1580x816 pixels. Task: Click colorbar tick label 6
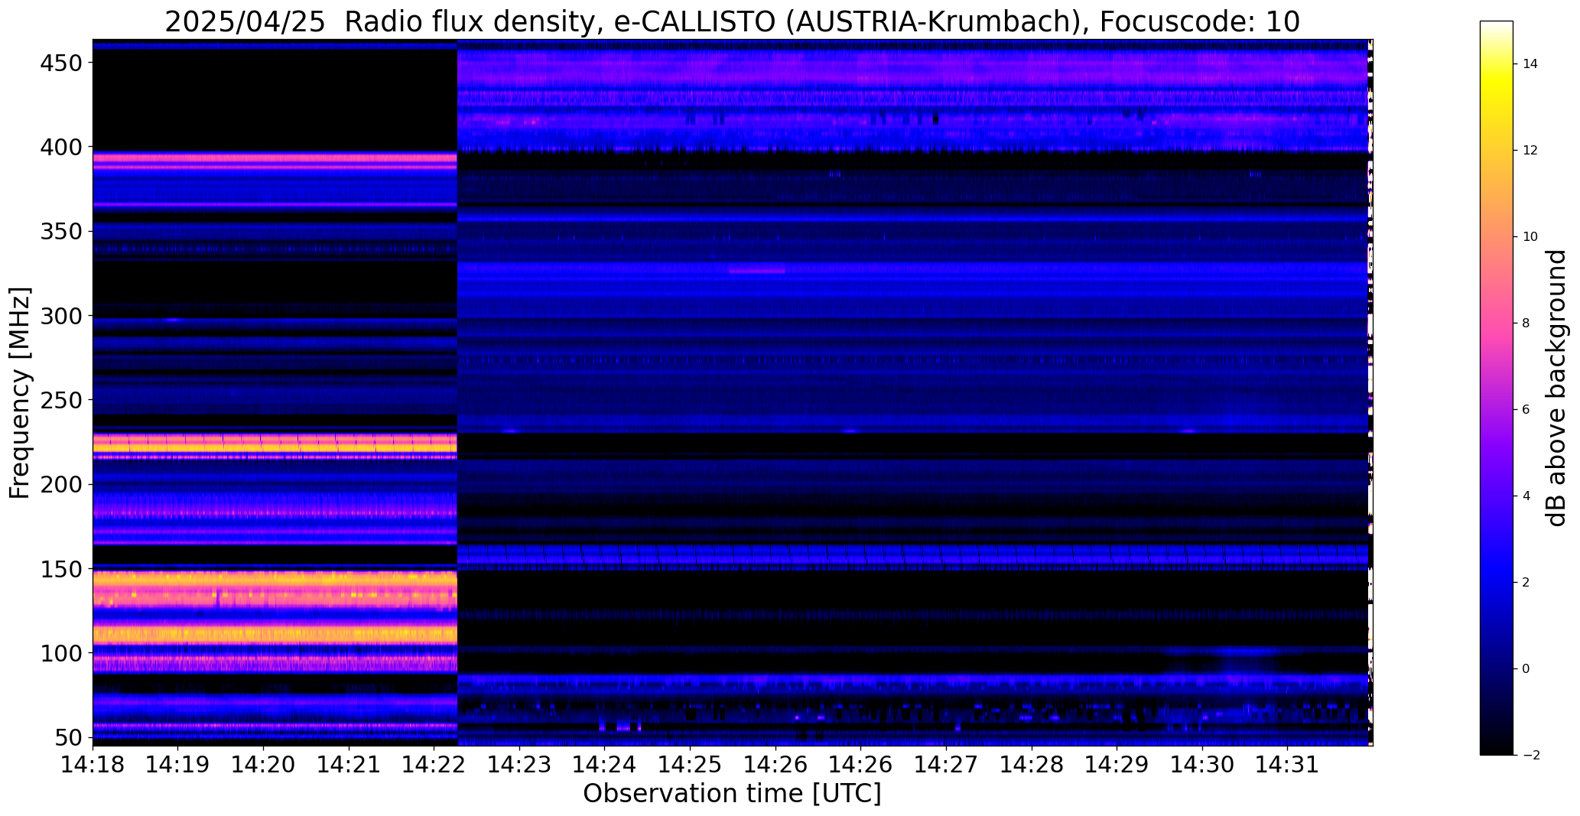click(1526, 410)
